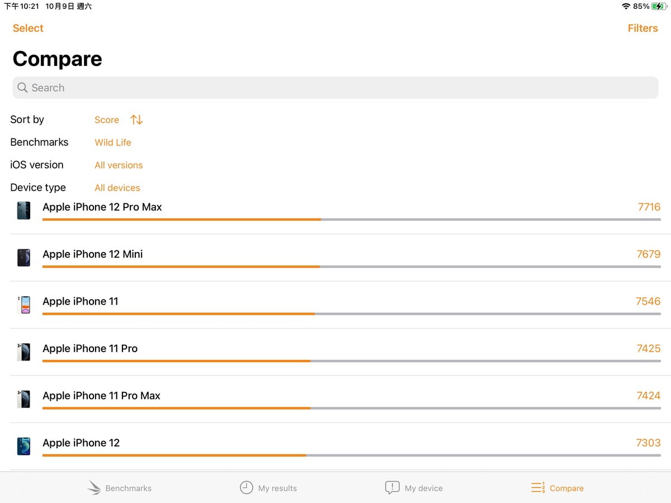The width and height of the screenshot is (671, 503).
Task: Select Apple iPhone 11 Pro Max name
Action: pyautogui.click(x=101, y=396)
